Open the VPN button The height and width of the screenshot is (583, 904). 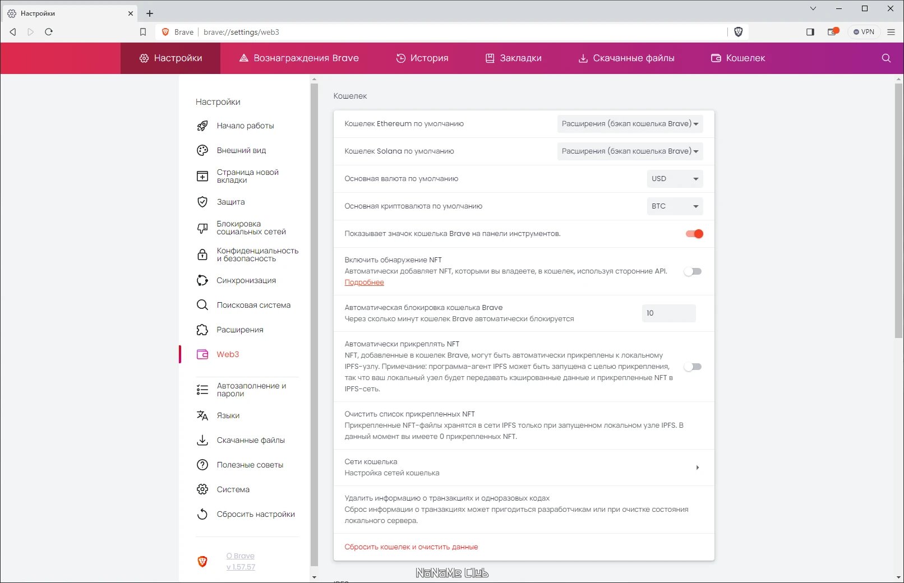coord(864,32)
